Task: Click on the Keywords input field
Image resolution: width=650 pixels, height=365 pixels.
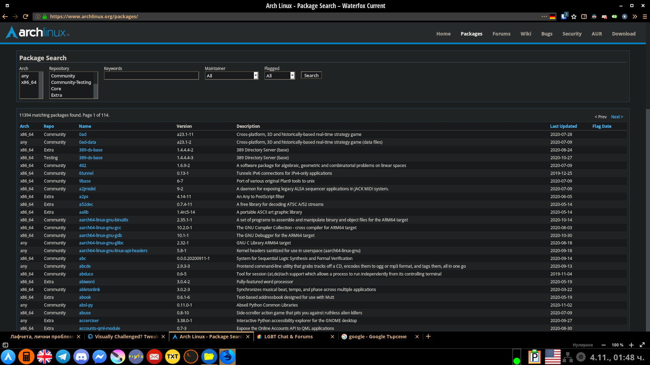Action: pos(152,75)
